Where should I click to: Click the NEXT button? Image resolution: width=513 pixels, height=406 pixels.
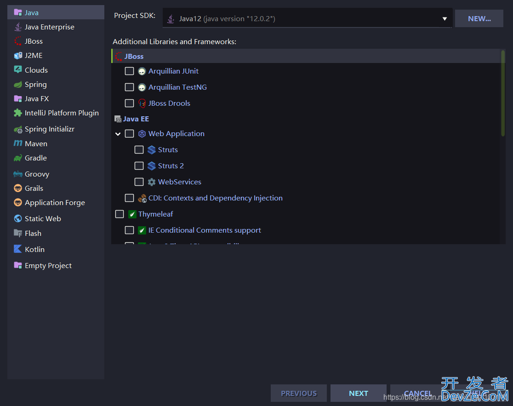(359, 393)
